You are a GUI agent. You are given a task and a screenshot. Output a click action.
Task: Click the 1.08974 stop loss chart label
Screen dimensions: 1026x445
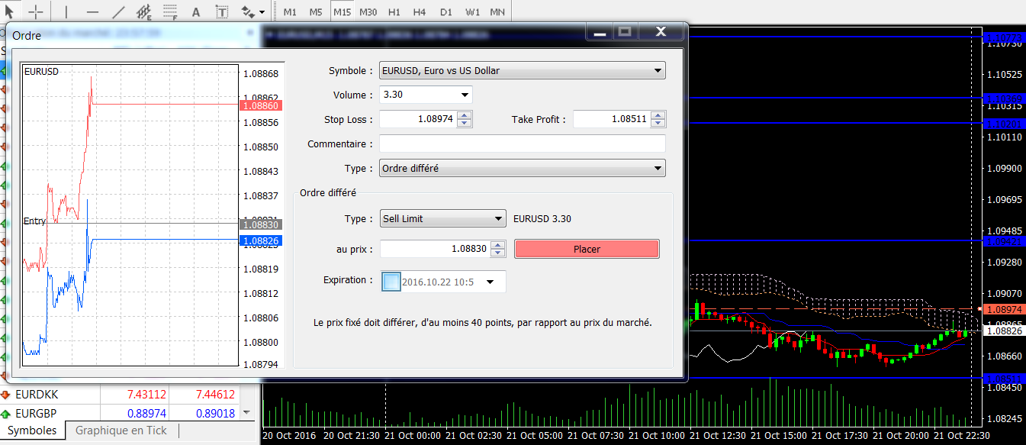tap(1004, 309)
